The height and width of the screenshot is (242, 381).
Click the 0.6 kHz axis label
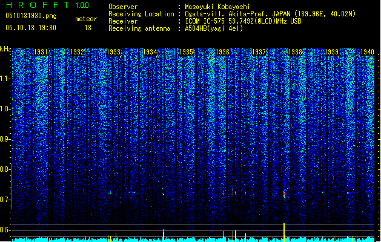[x=5, y=230]
